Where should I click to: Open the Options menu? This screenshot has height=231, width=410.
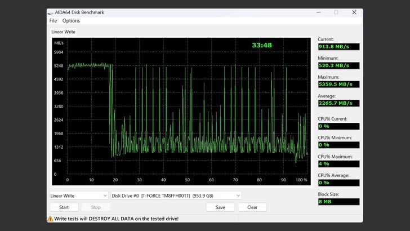click(71, 21)
